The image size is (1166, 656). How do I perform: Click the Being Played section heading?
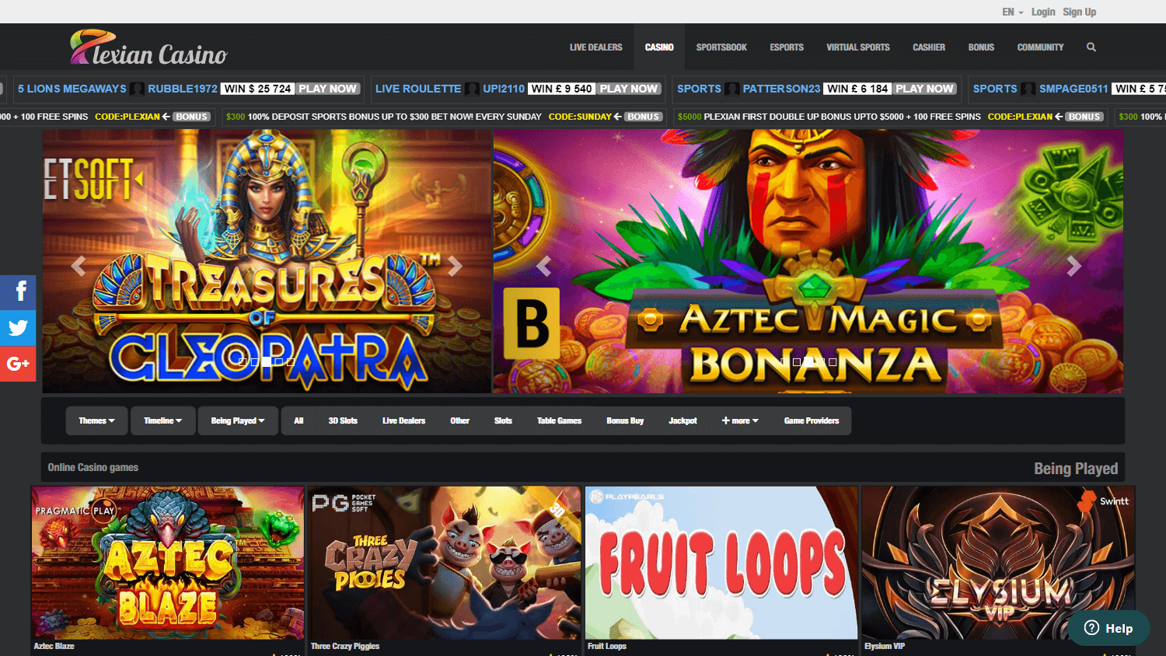click(1076, 469)
